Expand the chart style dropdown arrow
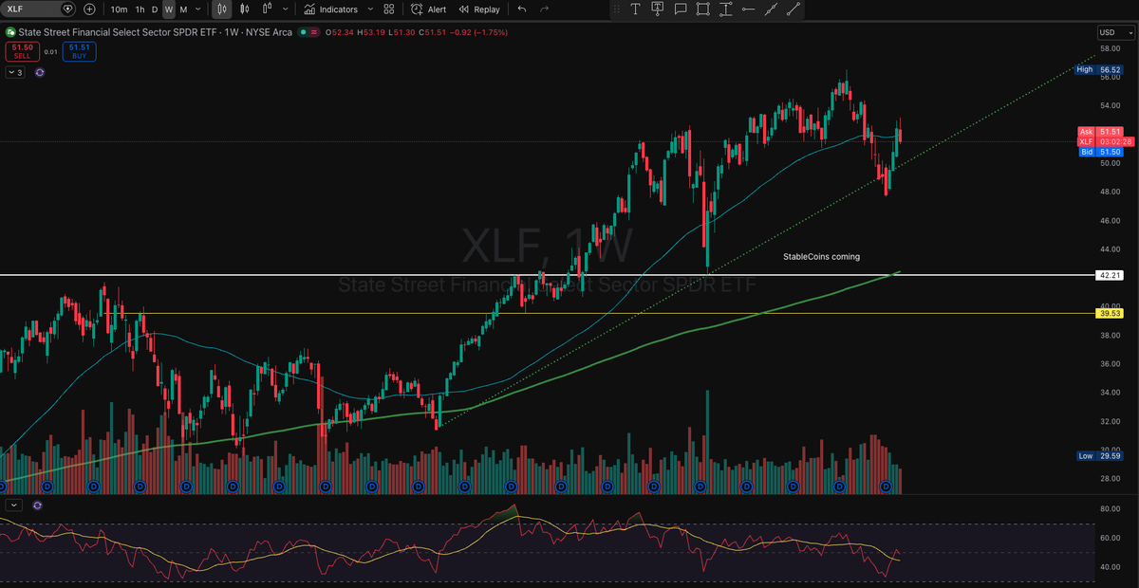The width and height of the screenshot is (1139, 588). (x=286, y=9)
